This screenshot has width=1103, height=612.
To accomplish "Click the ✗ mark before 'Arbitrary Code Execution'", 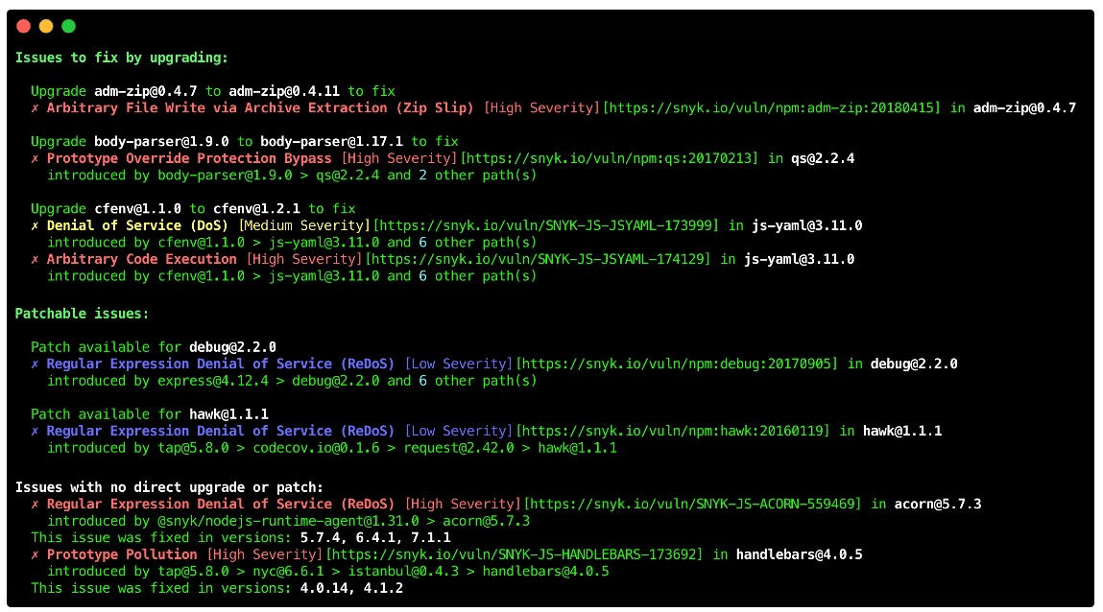I will pyautogui.click(x=35, y=261).
